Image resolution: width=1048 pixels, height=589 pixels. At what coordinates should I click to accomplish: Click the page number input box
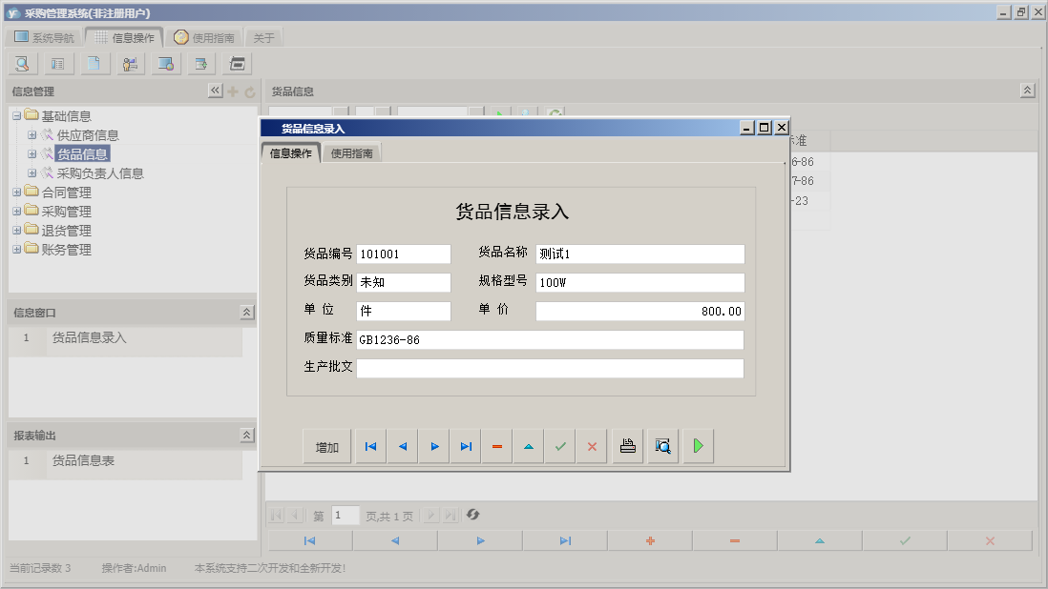(345, 515)
